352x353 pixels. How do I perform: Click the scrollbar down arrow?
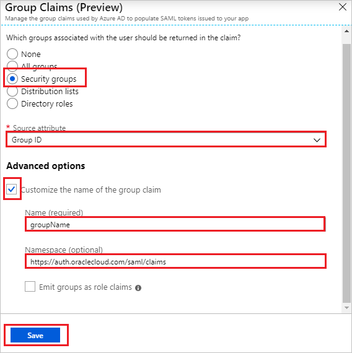(x=346, y=308)
